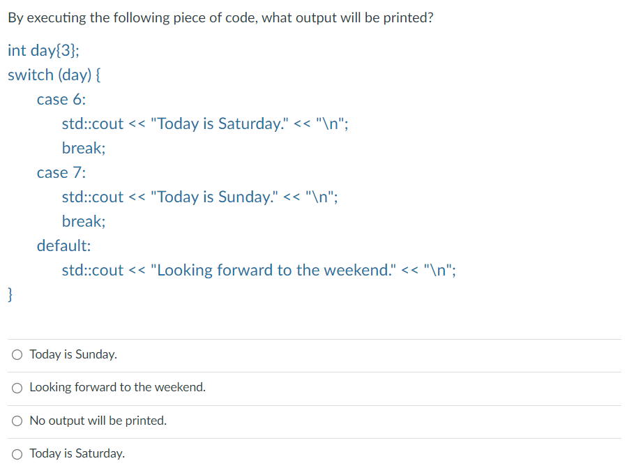Click the "default:" code line
Screen dimensions: 627x468
pyautogui.click(x=64, y=246)
